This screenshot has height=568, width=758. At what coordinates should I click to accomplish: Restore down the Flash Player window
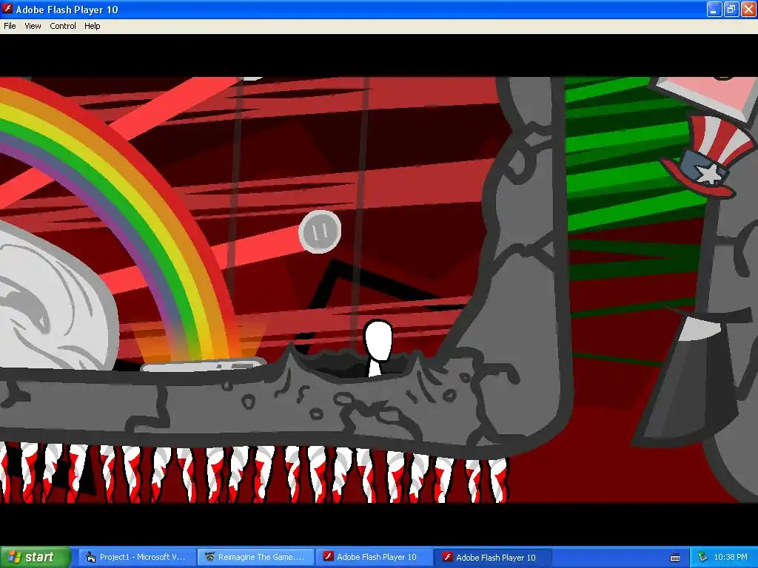click(731, 9)
